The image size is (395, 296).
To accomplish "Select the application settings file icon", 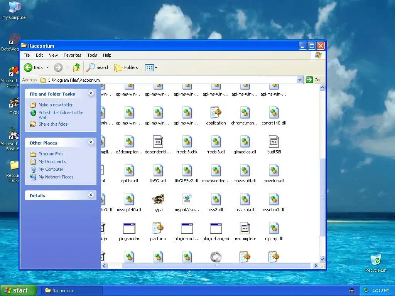I will click(x=216, y=113).
